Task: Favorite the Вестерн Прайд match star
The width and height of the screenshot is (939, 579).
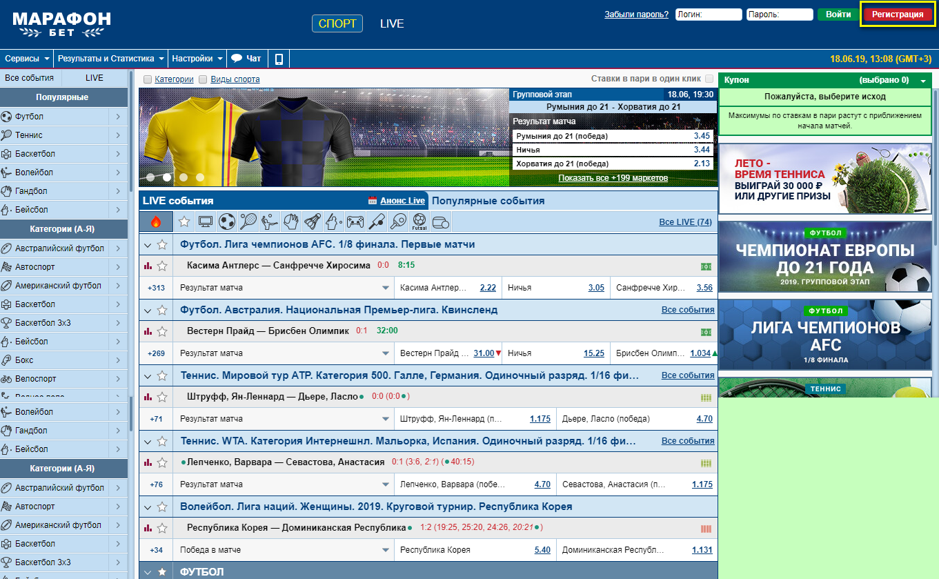Action: click(x=162, y=331)
